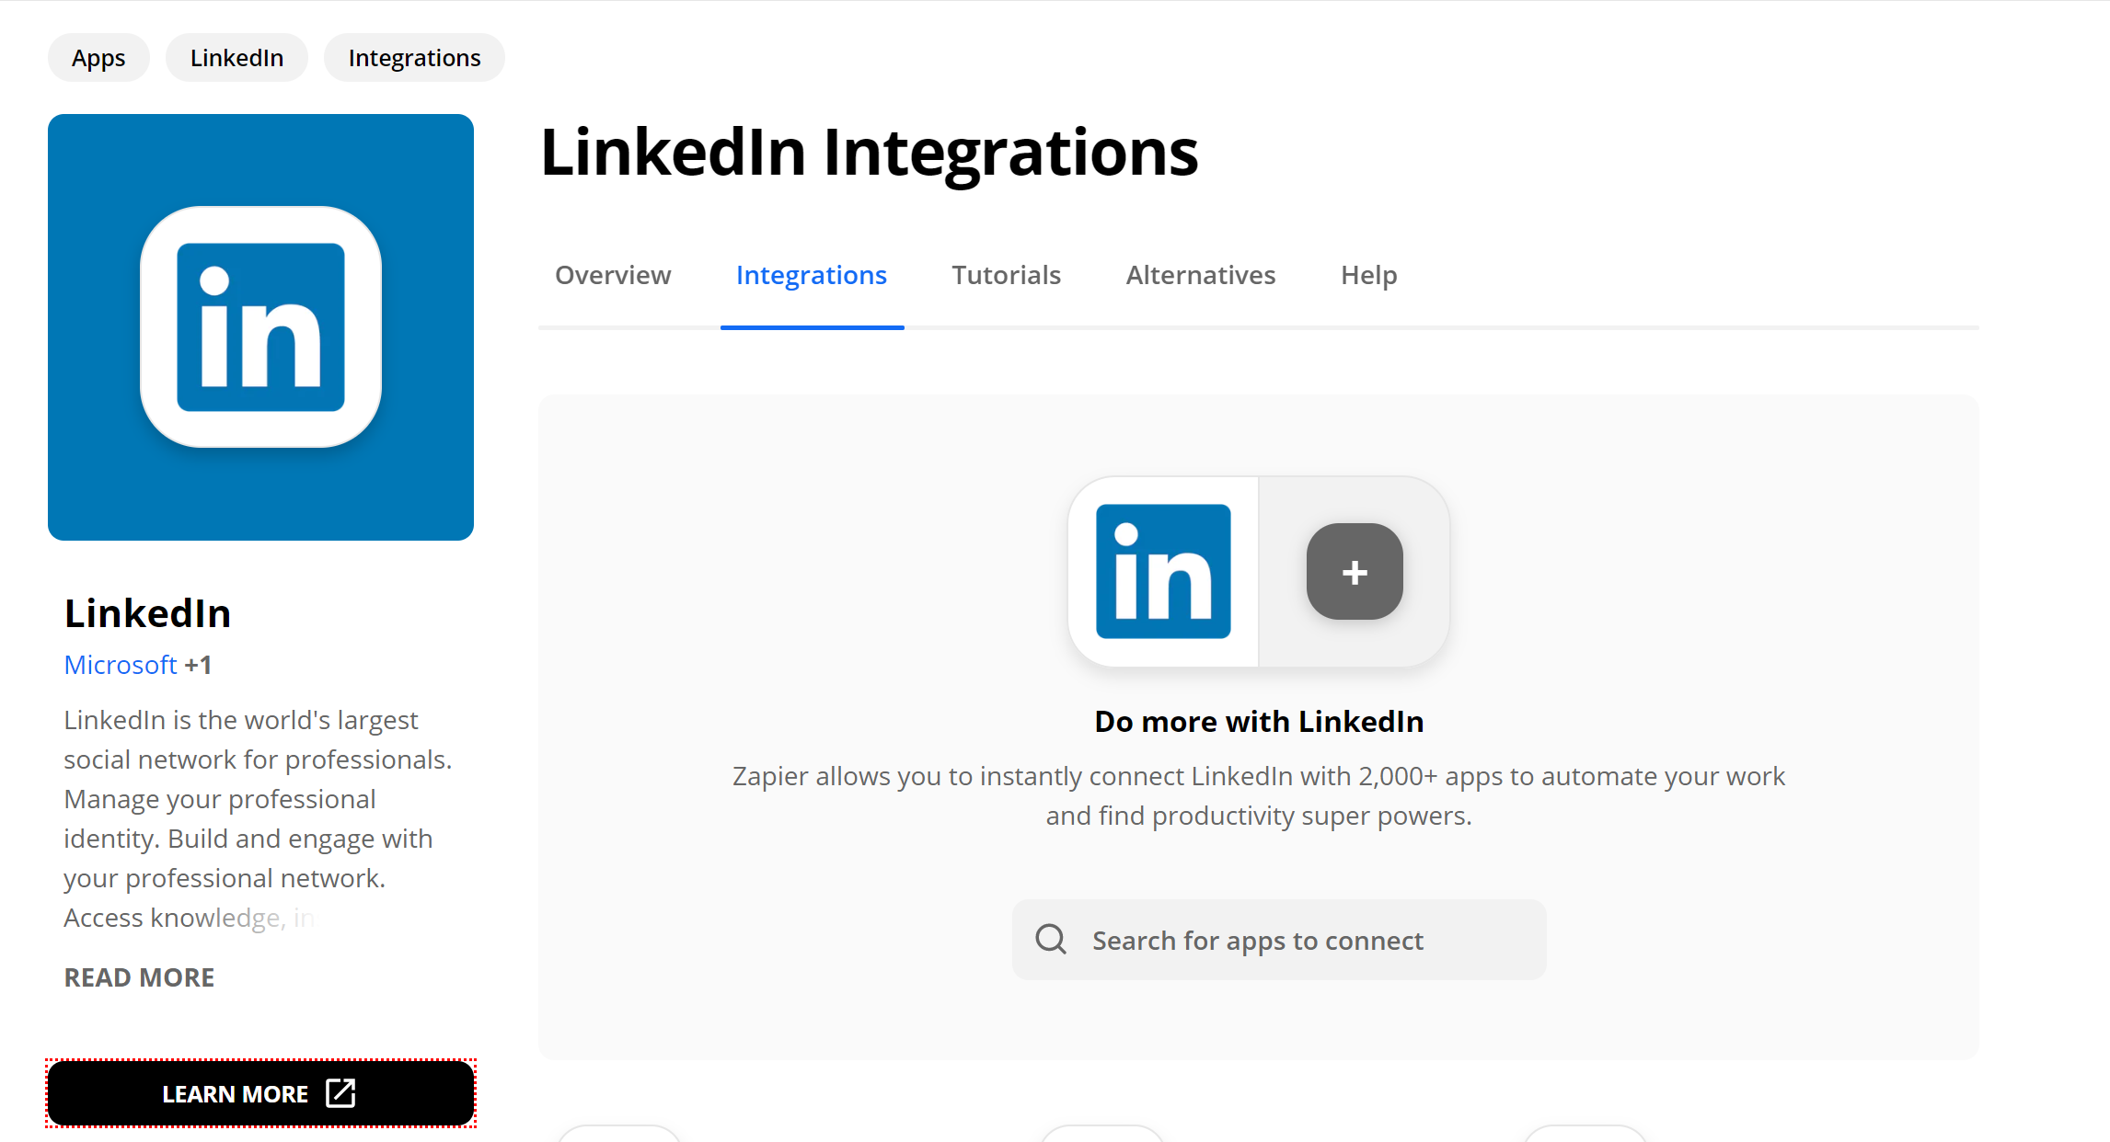Expand the +1 additional categories

pyautogui.click(x=198, y=664)
